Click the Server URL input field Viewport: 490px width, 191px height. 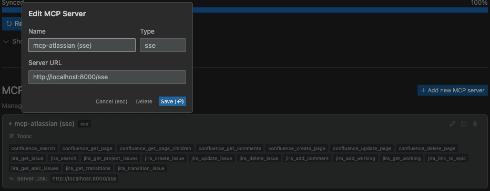(107, 77)
